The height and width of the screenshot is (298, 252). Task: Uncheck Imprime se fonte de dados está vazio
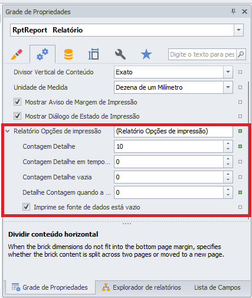26,207
